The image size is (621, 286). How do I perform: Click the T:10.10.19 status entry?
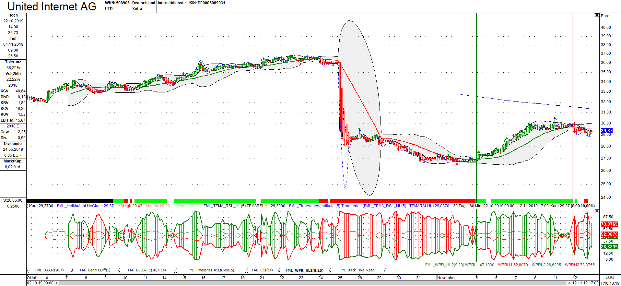610,283
